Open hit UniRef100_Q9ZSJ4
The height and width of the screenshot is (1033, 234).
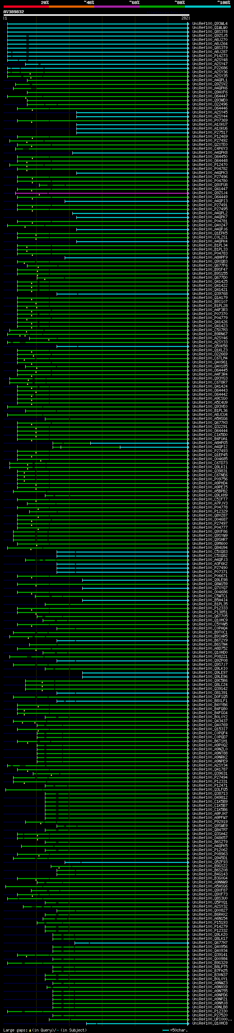click(x=210, y=193)
